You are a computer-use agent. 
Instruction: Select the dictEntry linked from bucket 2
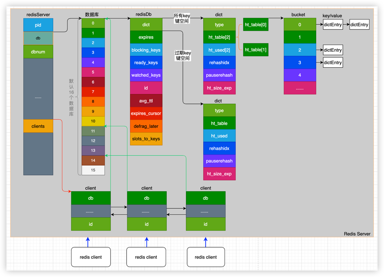333,50
